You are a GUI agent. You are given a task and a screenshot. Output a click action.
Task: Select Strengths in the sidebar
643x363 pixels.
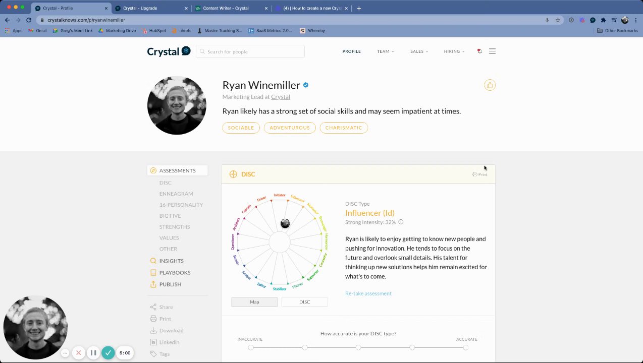click(175, 227)
